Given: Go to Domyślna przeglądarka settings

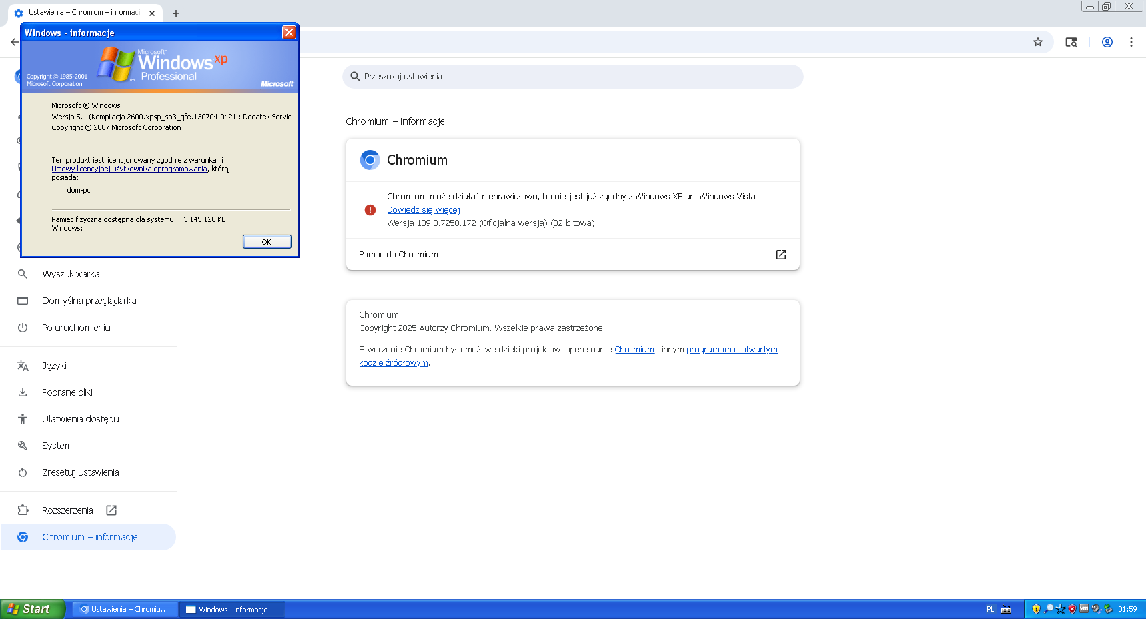Looking at the screenshot, I should coord(89,301).
